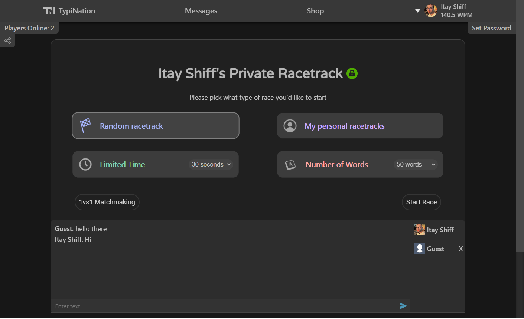Open the share icon under Players Online
The height and width of the screenshot is (319, 524).
pos(7,41)
